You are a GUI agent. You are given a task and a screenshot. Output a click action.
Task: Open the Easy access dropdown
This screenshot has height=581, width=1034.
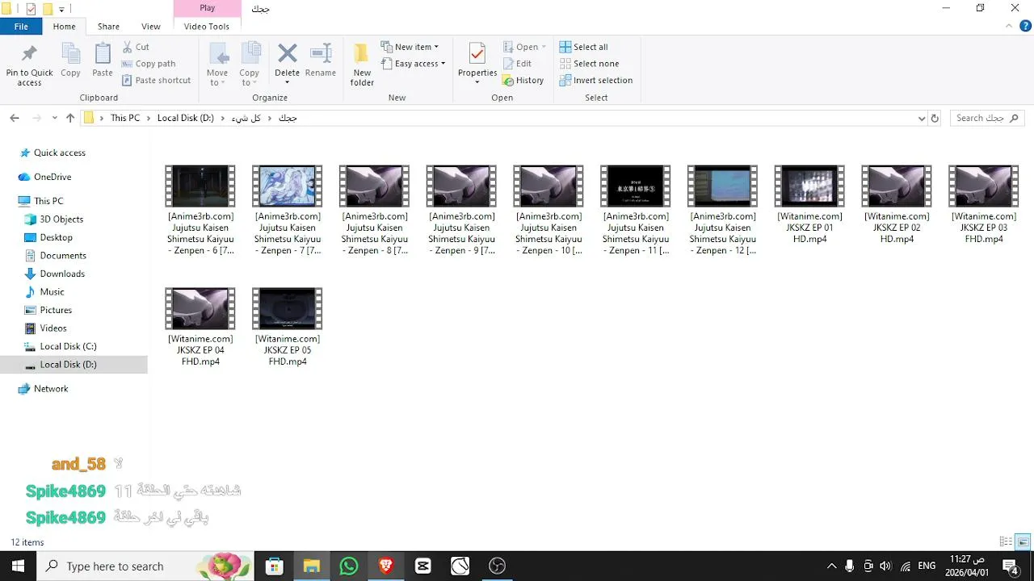click(x=413, y=64)
